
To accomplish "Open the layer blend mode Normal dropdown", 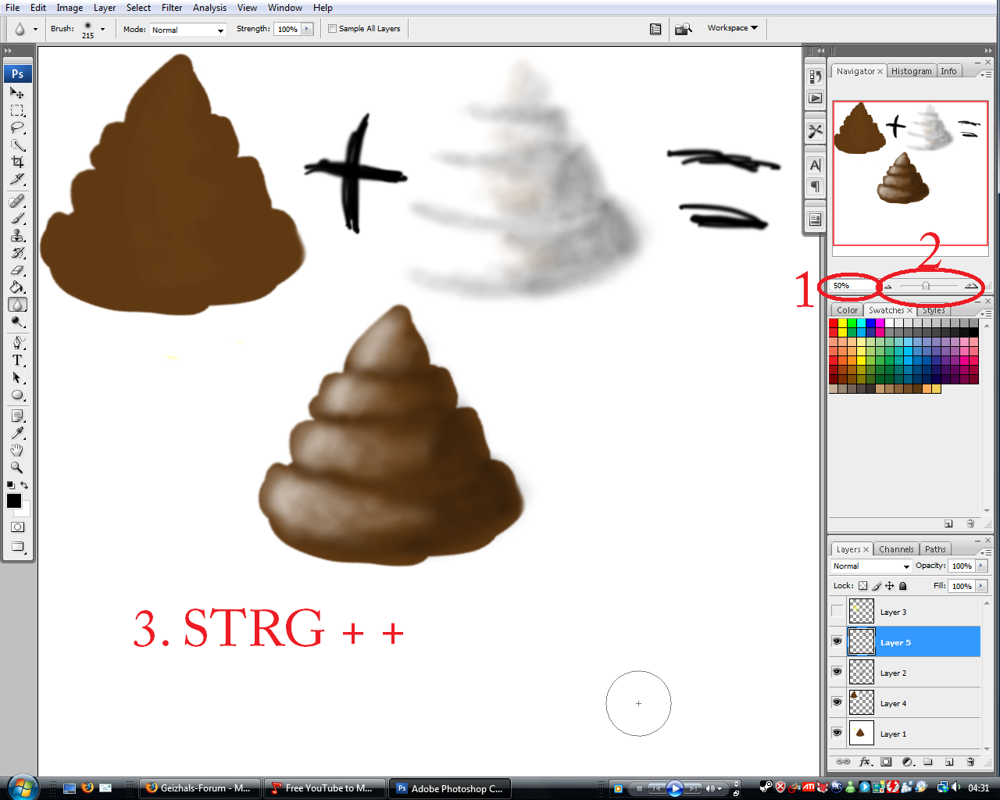I will click(871, 566).
